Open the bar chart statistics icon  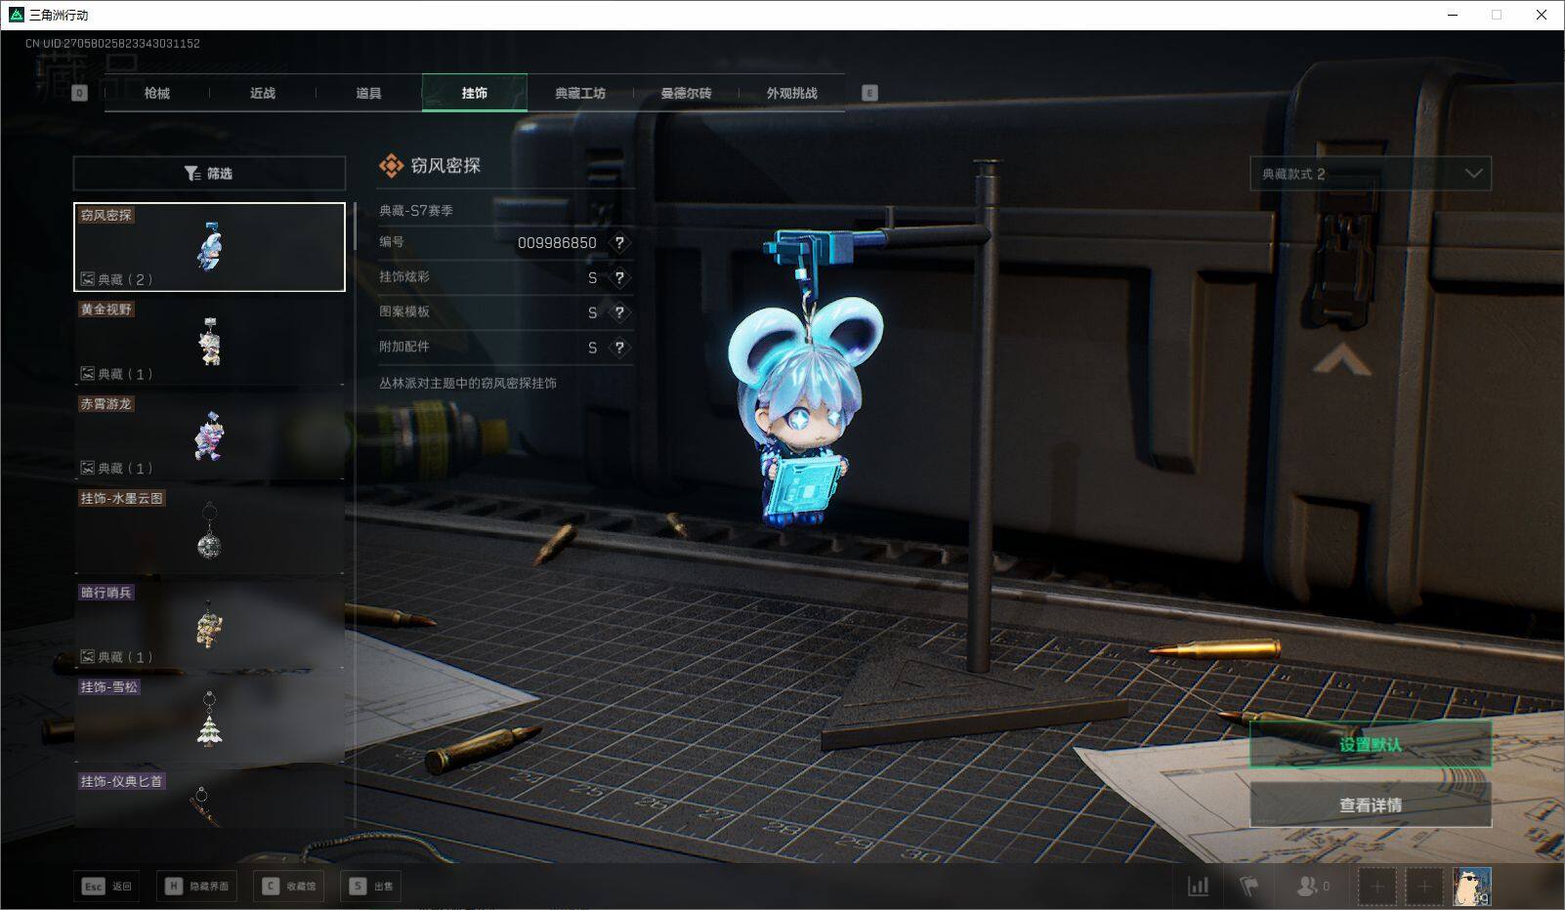1198,886
